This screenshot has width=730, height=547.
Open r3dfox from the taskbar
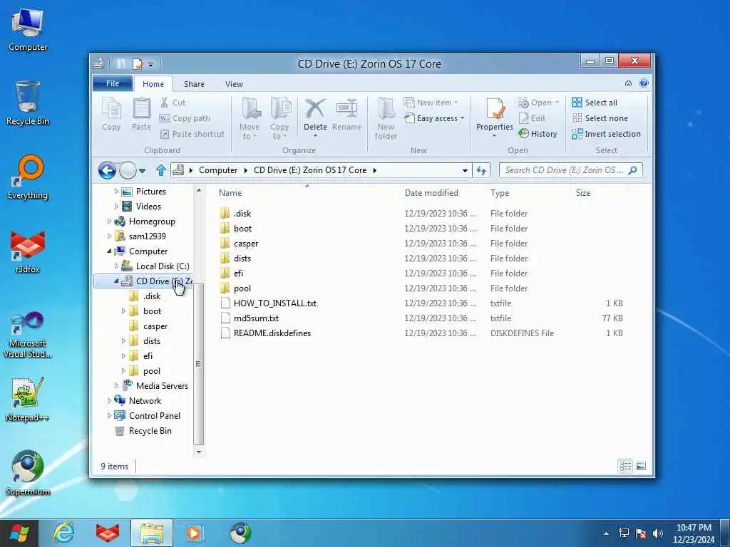click(x=108, y=533)
